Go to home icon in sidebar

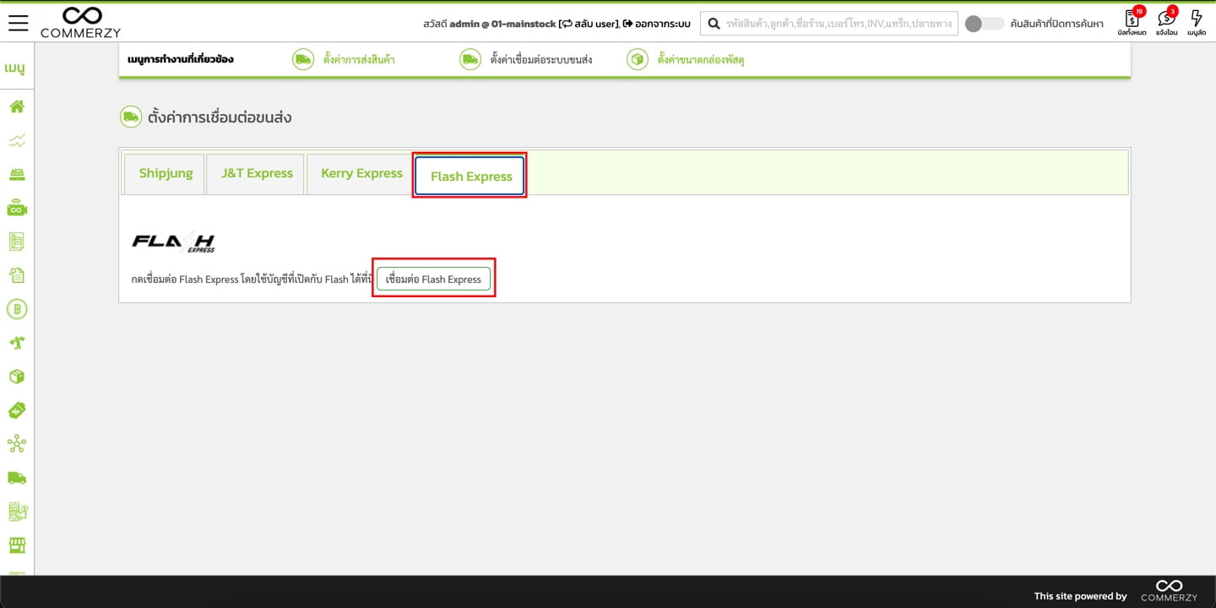point(17,106)
